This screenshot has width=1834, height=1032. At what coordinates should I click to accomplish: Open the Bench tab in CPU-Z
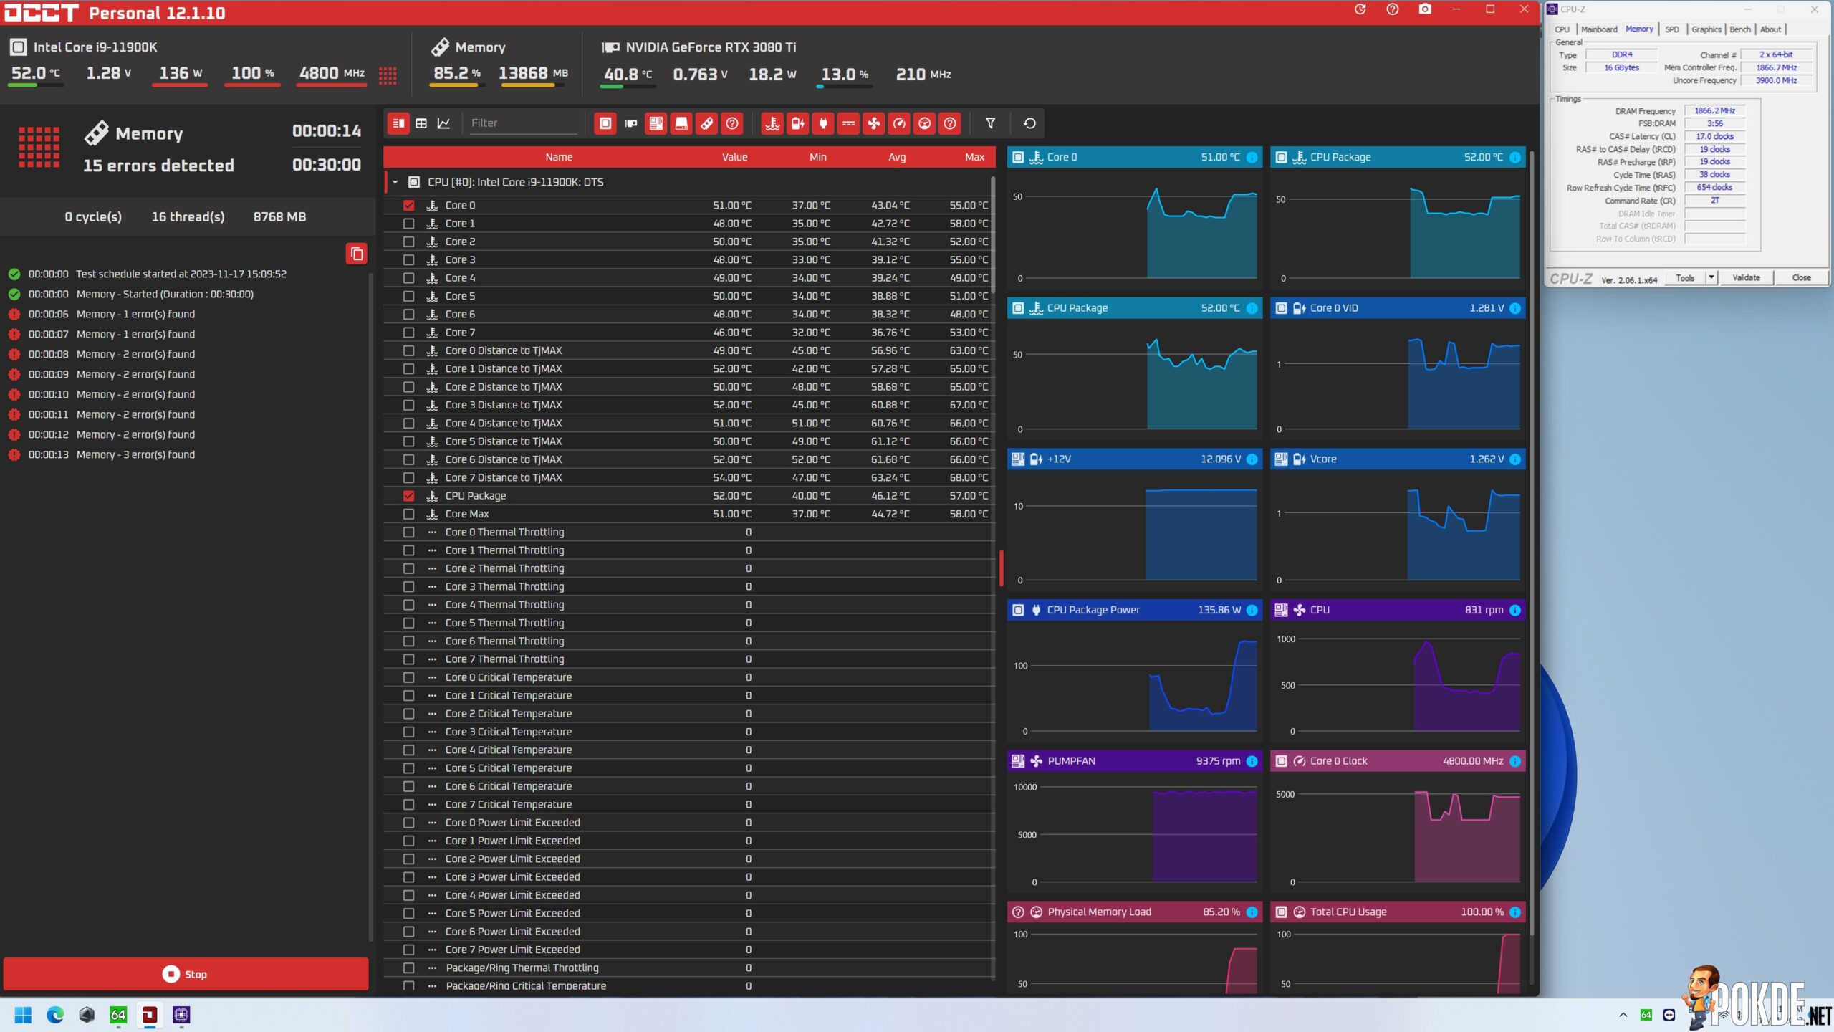pos(1739,29)
